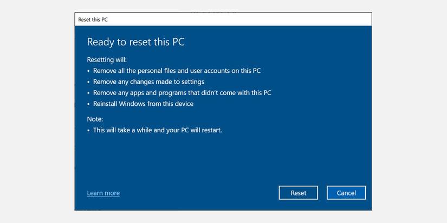The width and height of the screenshot is (447, 223).
Task: Click 'Remove any apps and programs' line
Action: (x=182, y=93)
